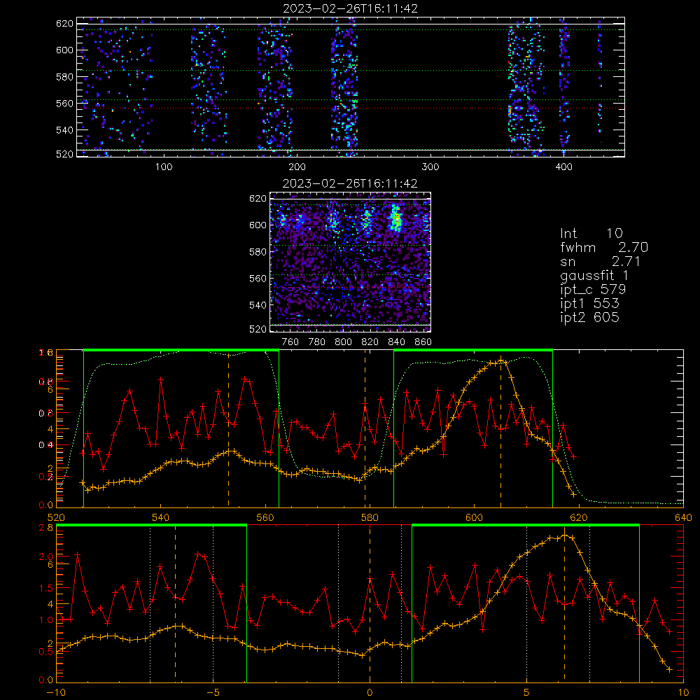Click x-axis label 200 on top spectrogram

point(297,167)
